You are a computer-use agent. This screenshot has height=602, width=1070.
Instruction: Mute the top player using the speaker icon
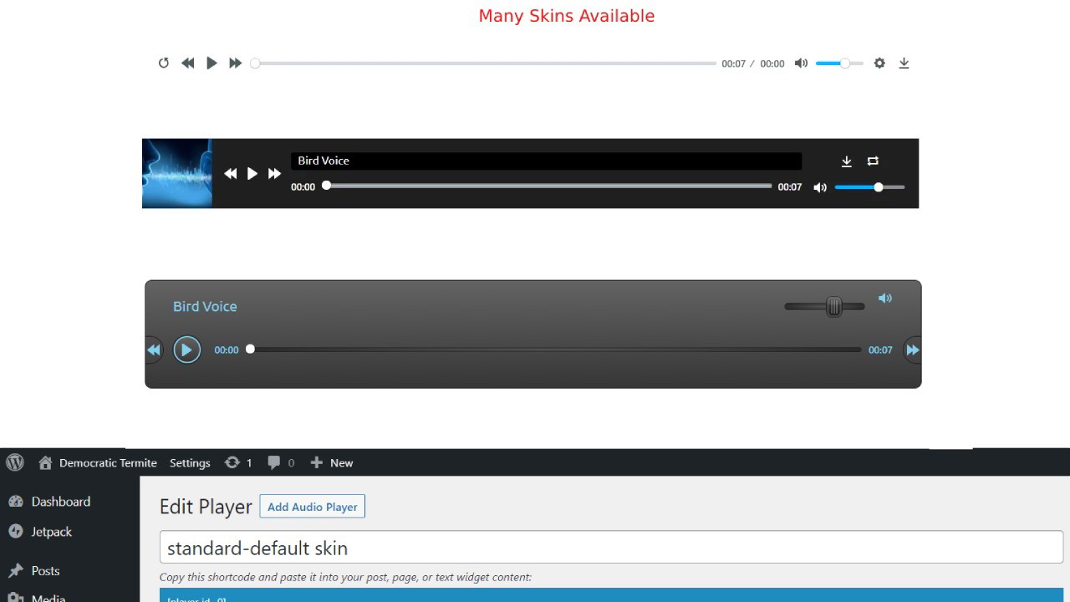point(801,63)
